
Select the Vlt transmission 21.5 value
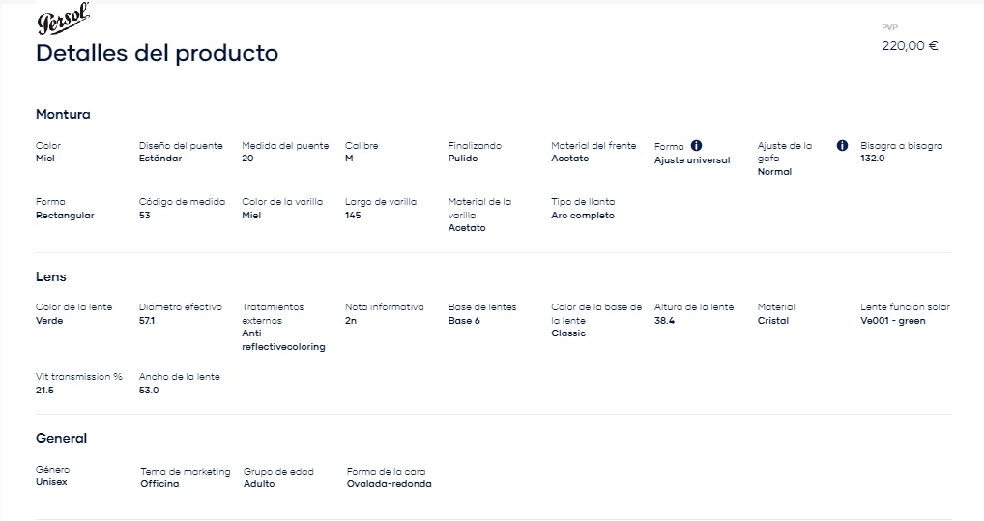coord(44,390)
